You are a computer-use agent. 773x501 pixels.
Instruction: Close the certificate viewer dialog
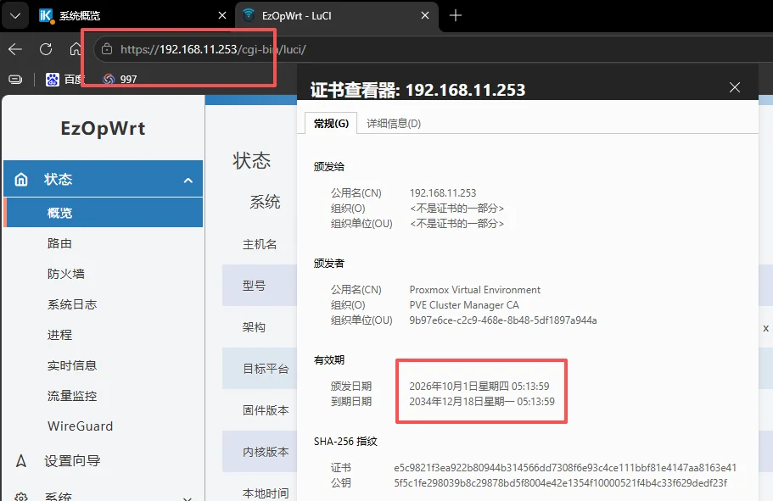(735, 87)
